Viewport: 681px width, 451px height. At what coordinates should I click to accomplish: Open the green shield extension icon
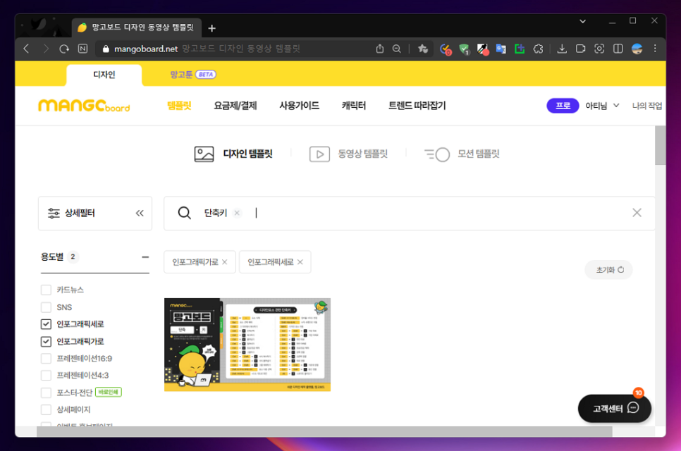click(x=465, y=49)
